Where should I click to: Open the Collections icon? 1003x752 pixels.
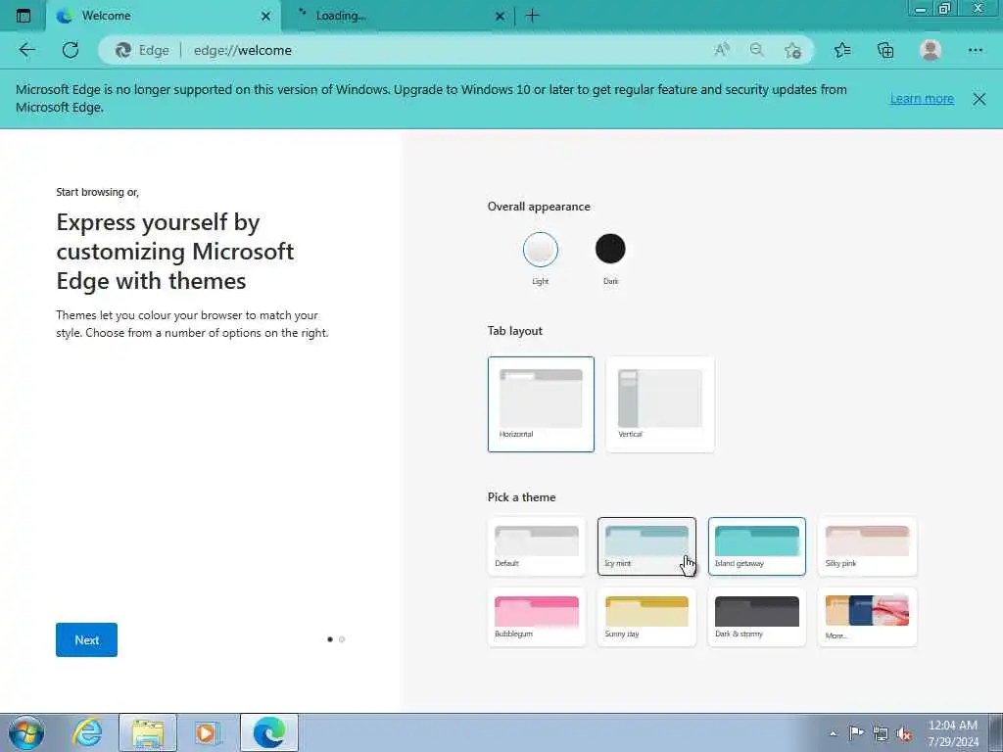(885, 50)
